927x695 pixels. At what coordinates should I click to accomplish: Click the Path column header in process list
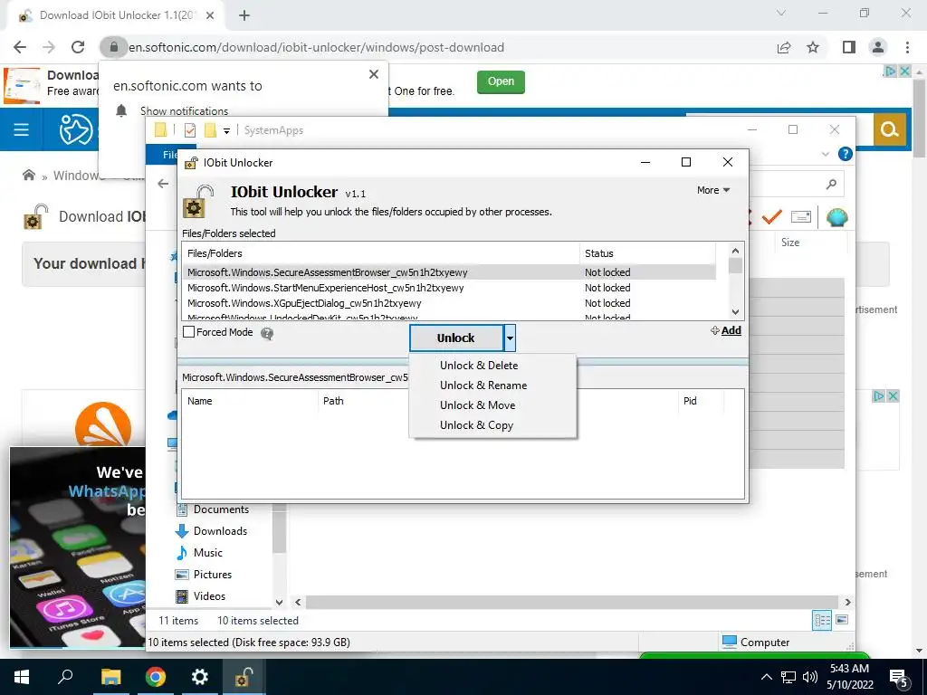[x=366, y=401]
